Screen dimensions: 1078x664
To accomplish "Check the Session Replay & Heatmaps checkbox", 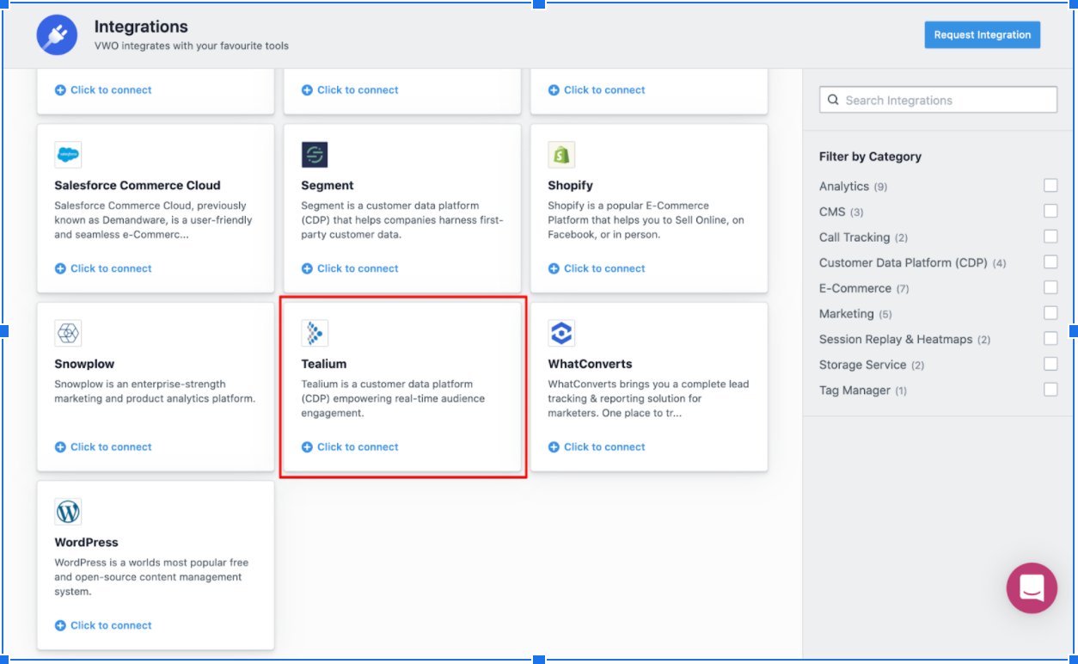I will point(1050,339).
